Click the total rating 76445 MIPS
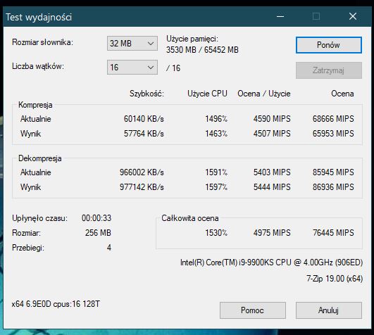 (333, 232)
